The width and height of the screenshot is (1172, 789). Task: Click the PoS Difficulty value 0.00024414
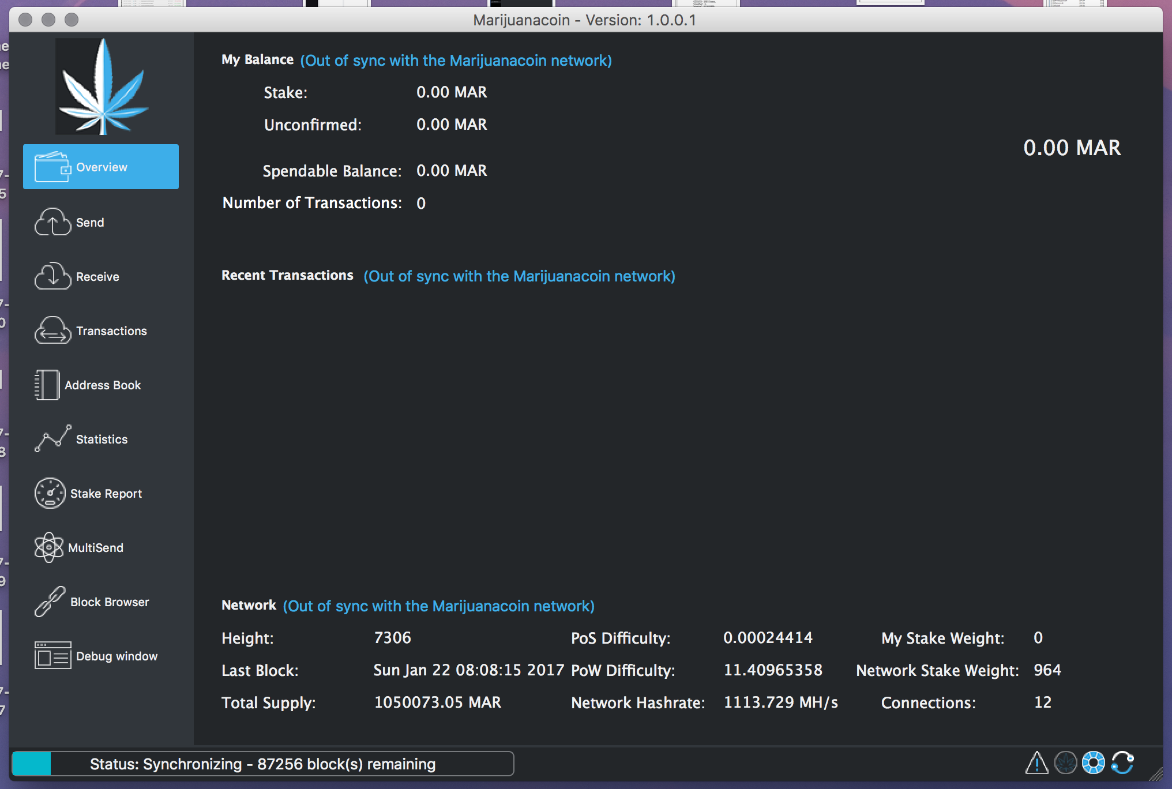coord(768,638)
